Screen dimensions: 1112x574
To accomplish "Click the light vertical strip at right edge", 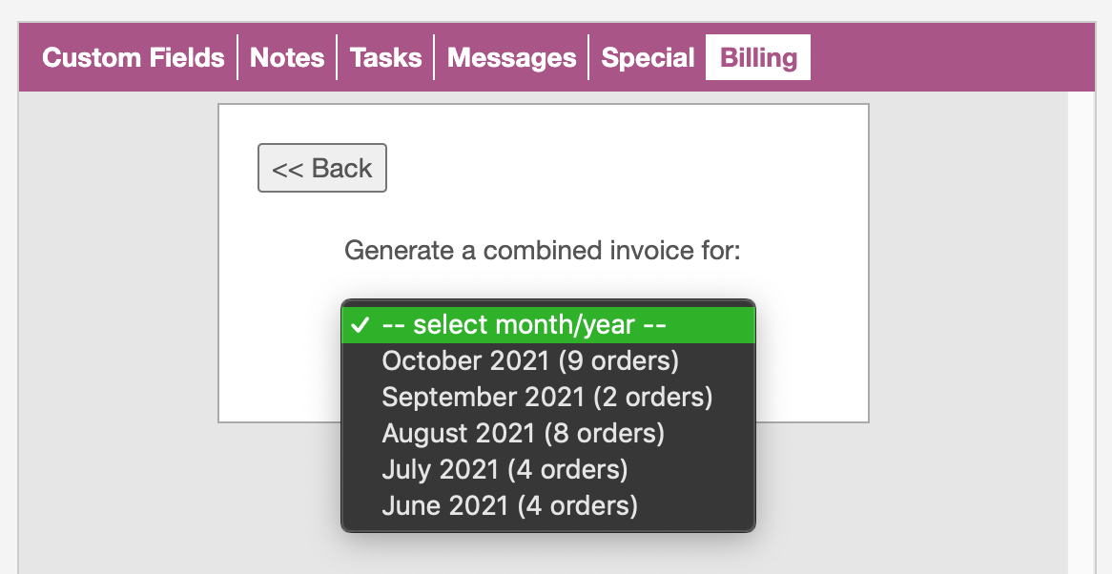I will [x=1080, y=334].
